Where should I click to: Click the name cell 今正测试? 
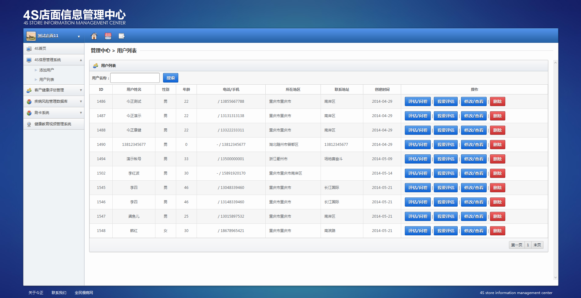134,101
